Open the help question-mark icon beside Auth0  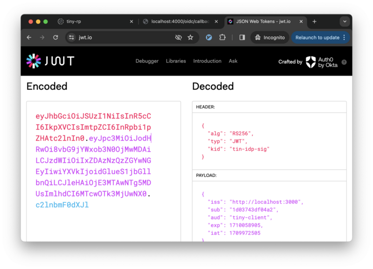pyautogui.click(x=344, y=62)
